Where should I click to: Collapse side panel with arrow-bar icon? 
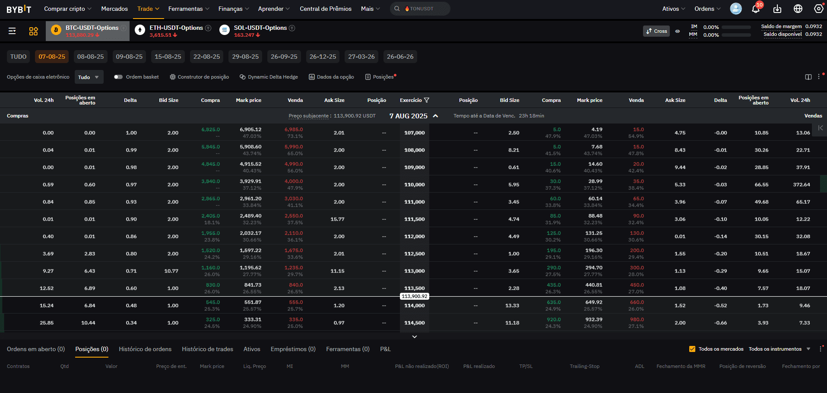pyautogui.click(x=821, y=128)
